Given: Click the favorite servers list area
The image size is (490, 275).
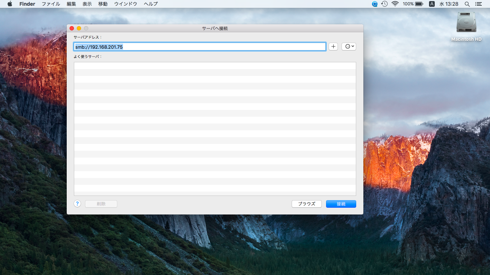Looking at the screenshot, I should coord(215,129).
